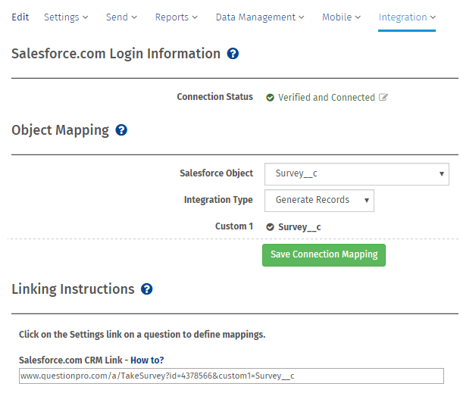
Task: Click the Integration Type label
Action: (x=218, y=200)
